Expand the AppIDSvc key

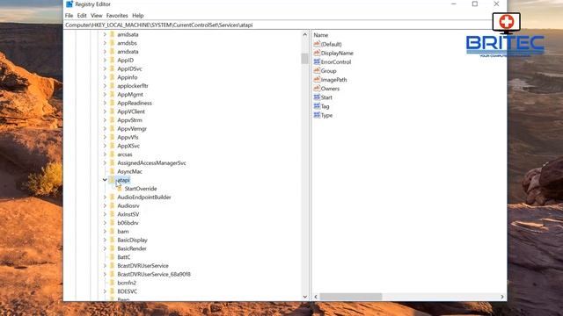click(x=105, y=68)
